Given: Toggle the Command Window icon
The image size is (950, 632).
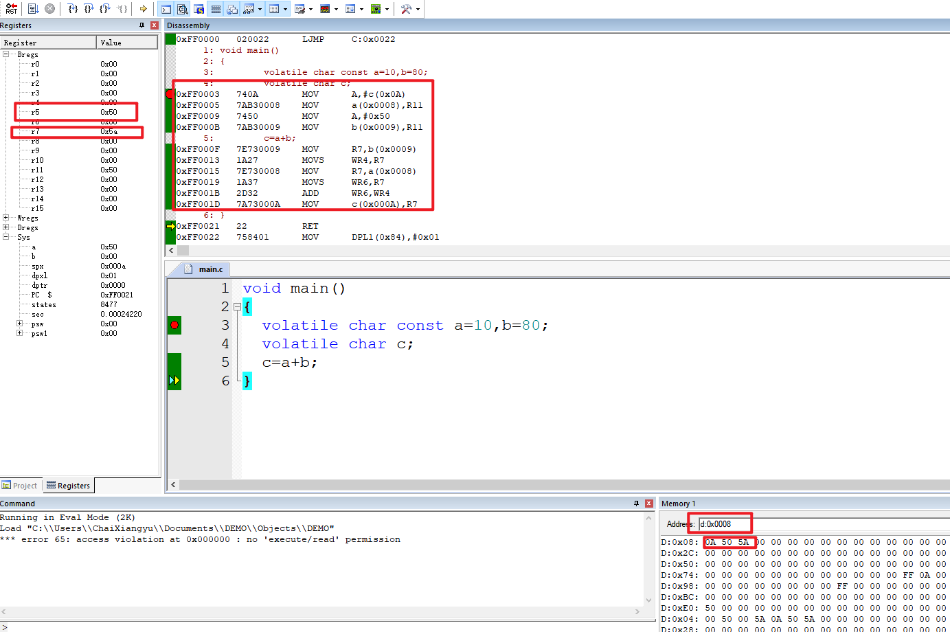Looking at the screenshot, I should coord(166,9).
